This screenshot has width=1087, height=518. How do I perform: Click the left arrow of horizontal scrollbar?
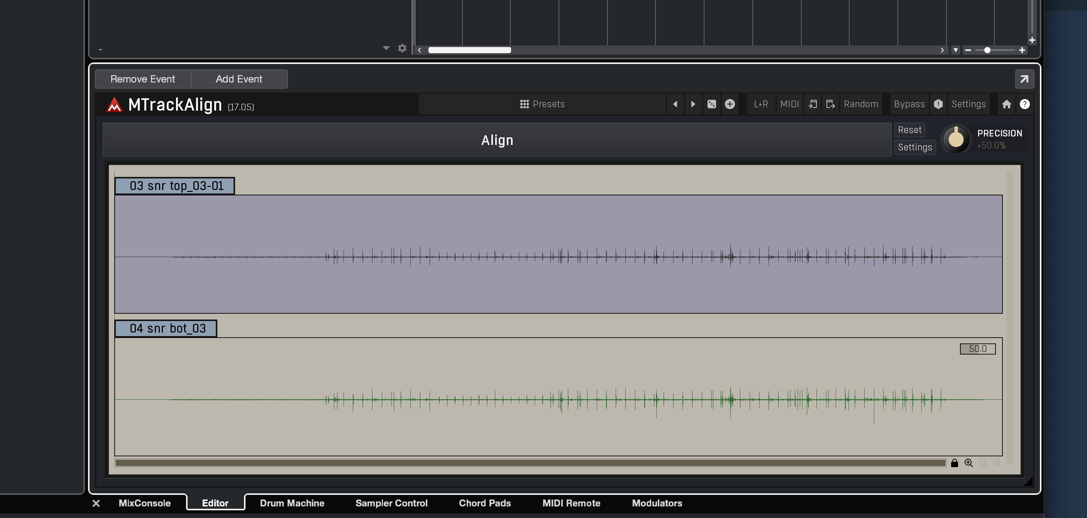pyautogui.click(x=420, y=50)
